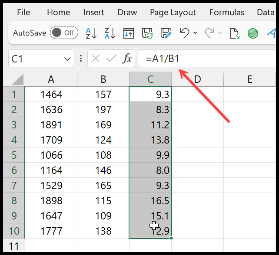The width and height of the screenshot is (279, 255).
Task: Go to the Page Layout tab
Action: (x=173, y=13)
